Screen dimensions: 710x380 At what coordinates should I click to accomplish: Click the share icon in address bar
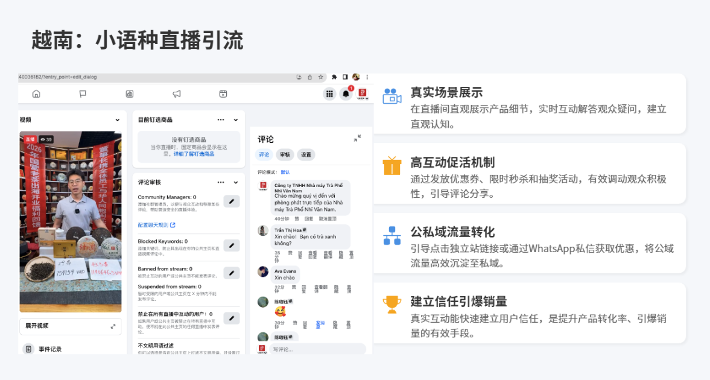pyautogui.click(x=309, y=77)
